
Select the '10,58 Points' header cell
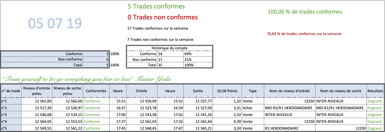tap(227, 91)
